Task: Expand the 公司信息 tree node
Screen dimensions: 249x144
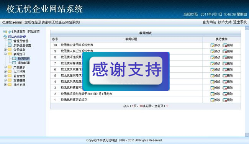Action: [5, 49]
